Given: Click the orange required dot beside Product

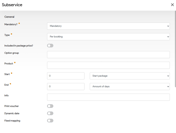Looking at the screenshot, I should 15,63.
